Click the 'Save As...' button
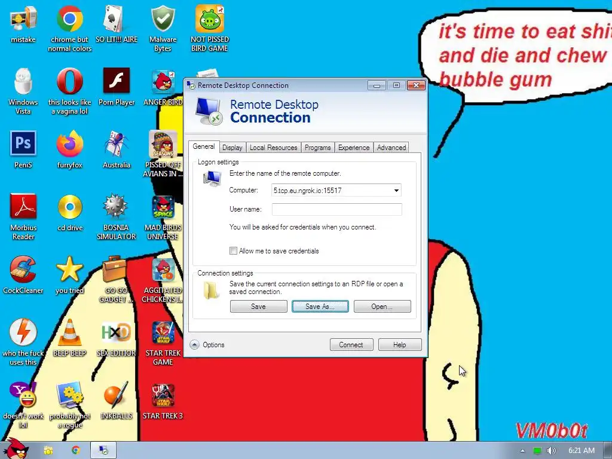612x459 pixels. (320, 307)
